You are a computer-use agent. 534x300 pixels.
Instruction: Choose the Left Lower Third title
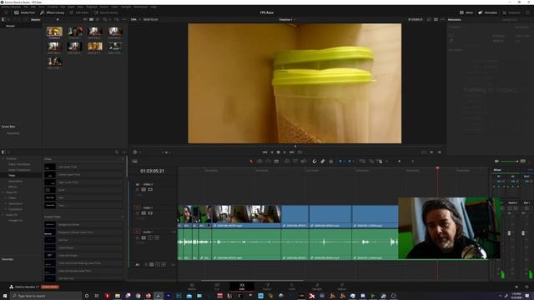83,167
